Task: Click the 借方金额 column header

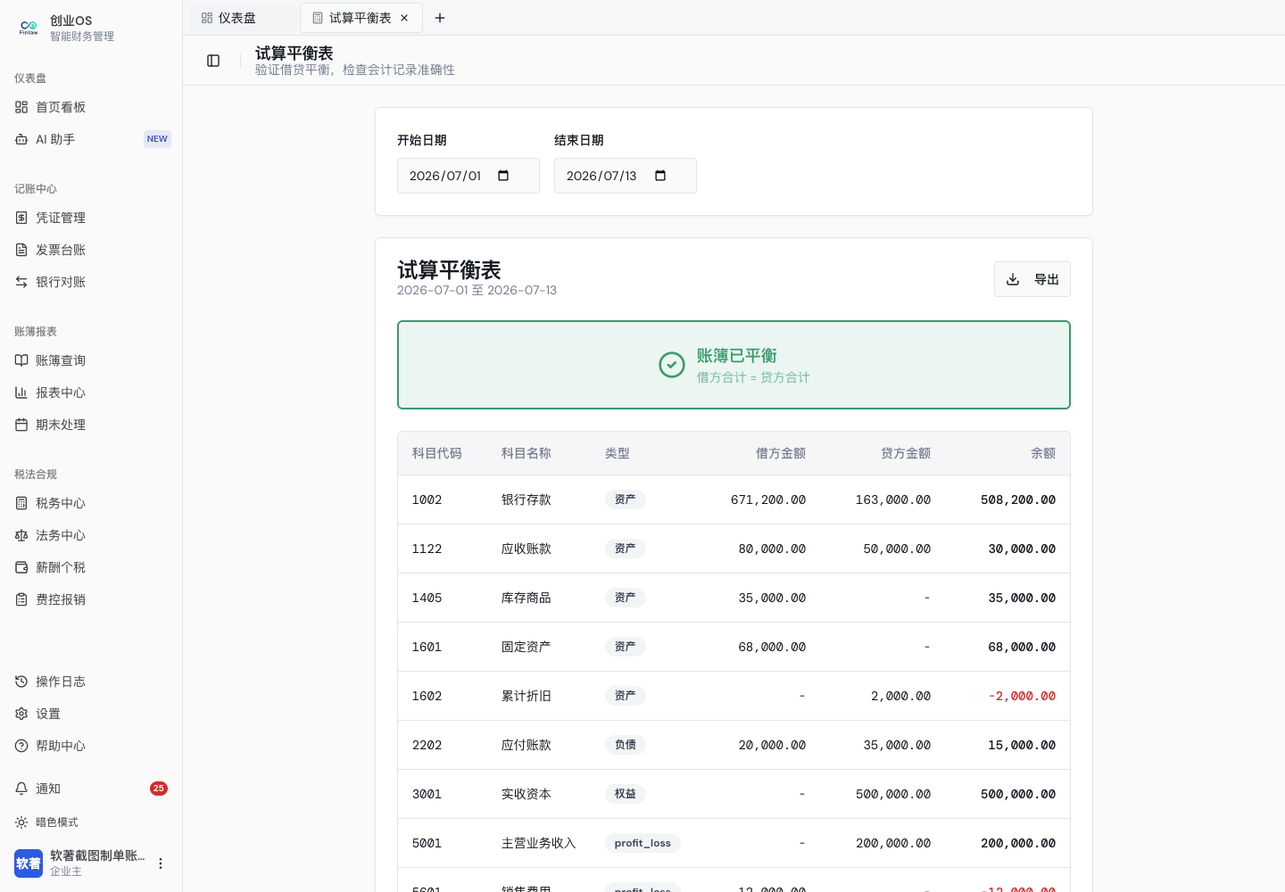Action: click(781, 453)
